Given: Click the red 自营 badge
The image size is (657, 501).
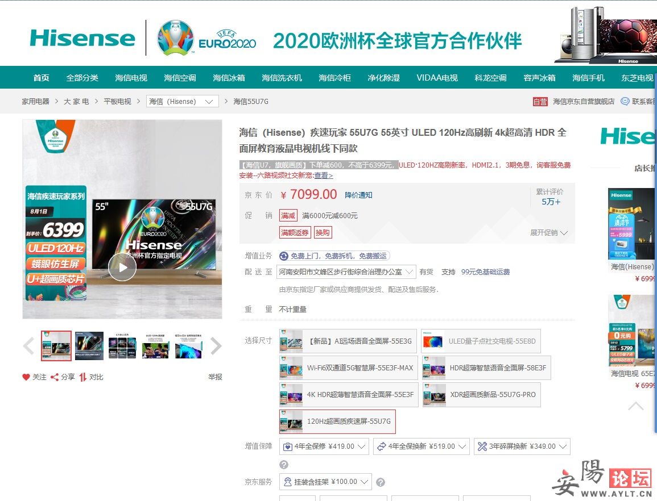Looking at the screenshot, I should pyautogui.click(x=540, y=102).
